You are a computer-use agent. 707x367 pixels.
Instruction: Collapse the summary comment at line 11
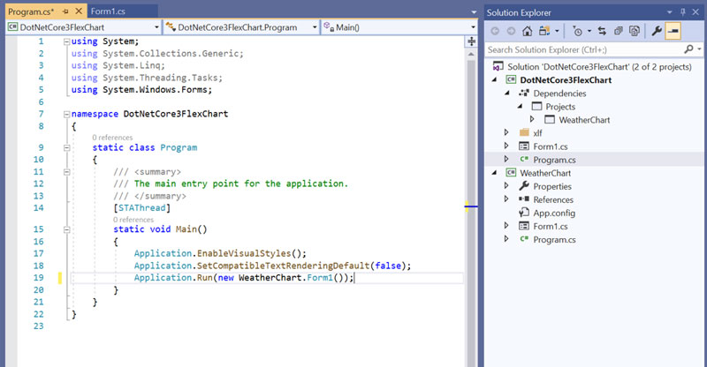(x=67, y=172)
